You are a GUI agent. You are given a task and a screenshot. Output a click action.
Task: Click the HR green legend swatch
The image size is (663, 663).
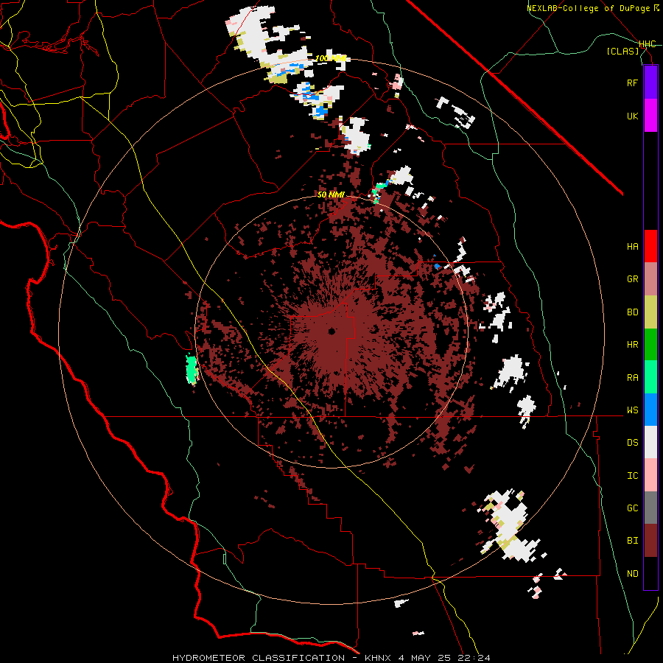[x=650, y=345]
